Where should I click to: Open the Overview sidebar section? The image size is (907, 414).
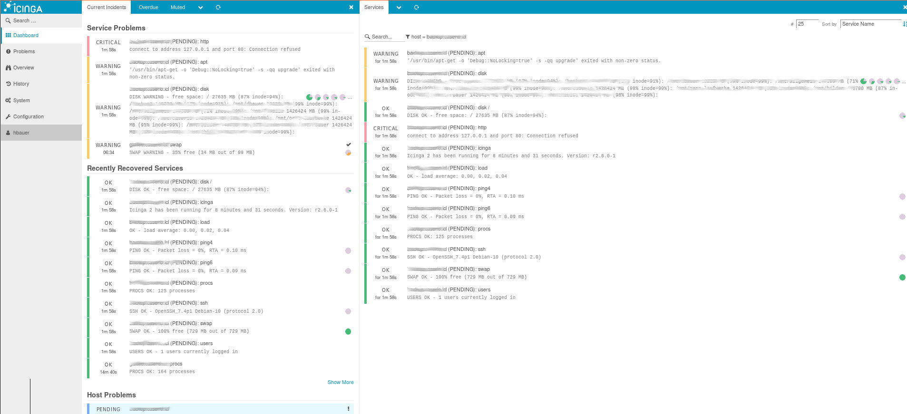tap(23, 67)
